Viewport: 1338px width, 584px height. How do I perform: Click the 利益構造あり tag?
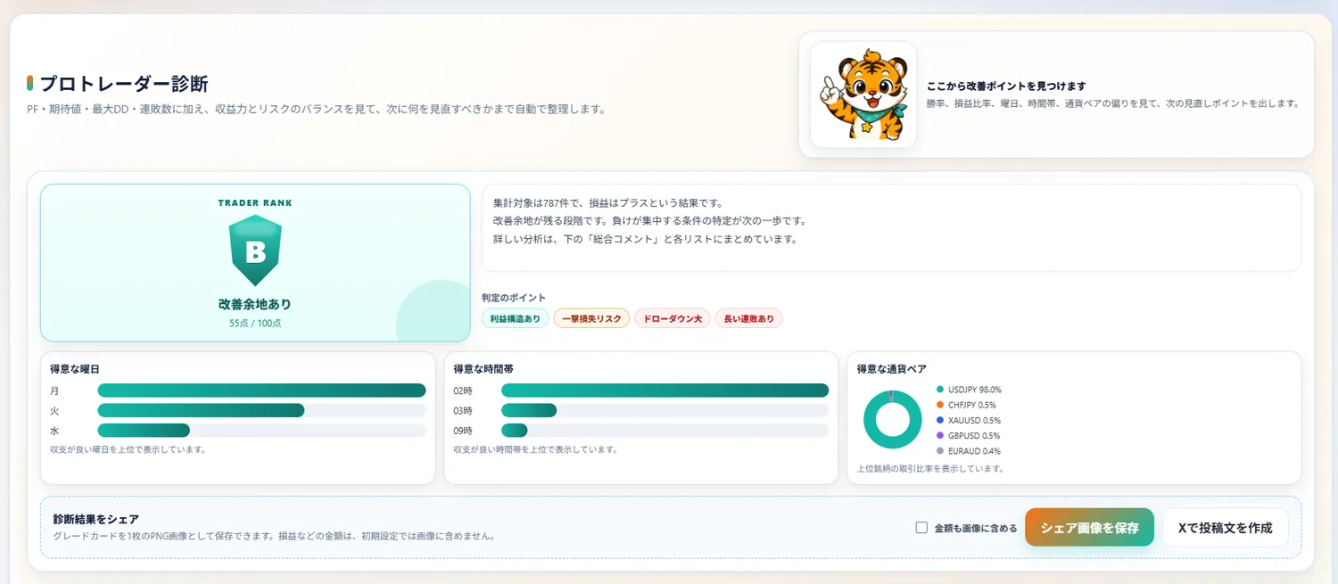point(516,318)
